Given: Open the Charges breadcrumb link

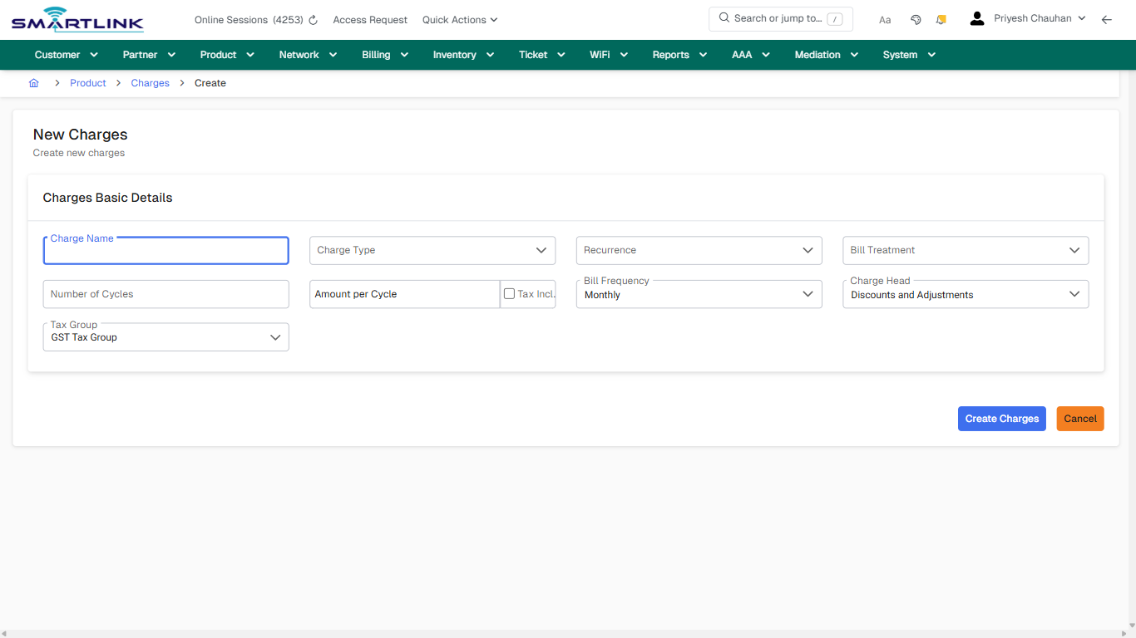Looking at the screenshot, I should click(x=150, y=82).
